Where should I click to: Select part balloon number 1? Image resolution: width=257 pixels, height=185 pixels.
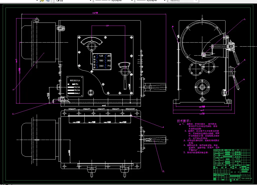click(13, 90)
